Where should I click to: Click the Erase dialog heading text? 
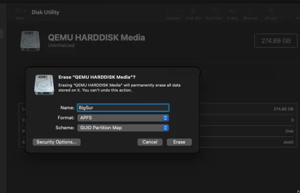point(97,77)
